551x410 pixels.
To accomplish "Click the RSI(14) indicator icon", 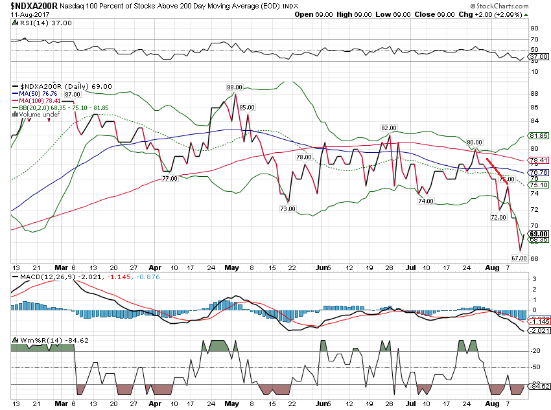I will point(14,23).
